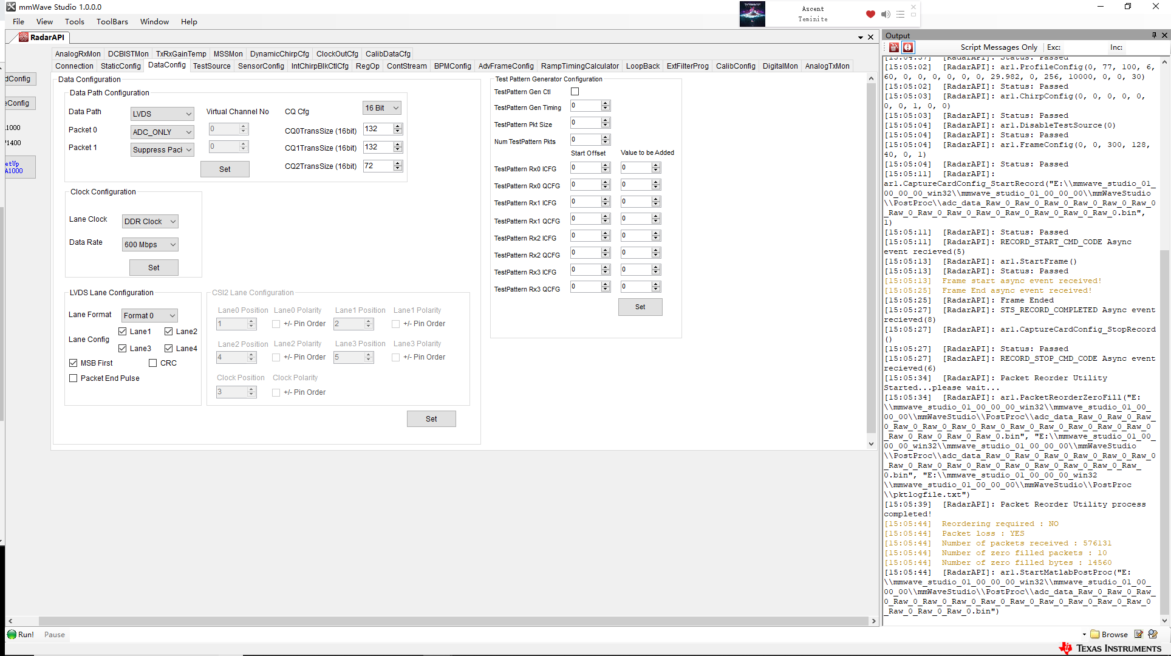Pin the Output panel
The width and height of the screenshot is (1171, 656).
(1154, 35)
